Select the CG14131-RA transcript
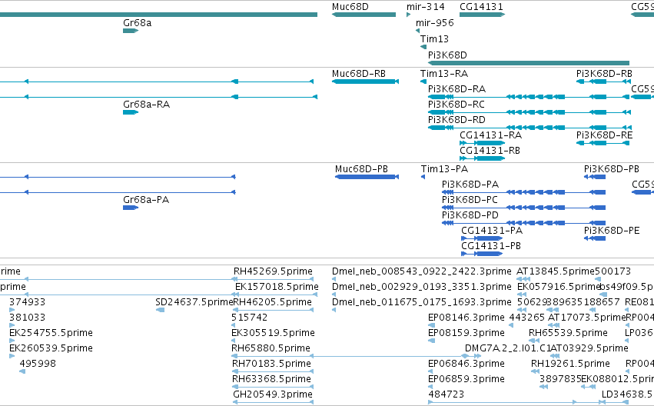Viewport: 654px width, 406px height. 482,143
